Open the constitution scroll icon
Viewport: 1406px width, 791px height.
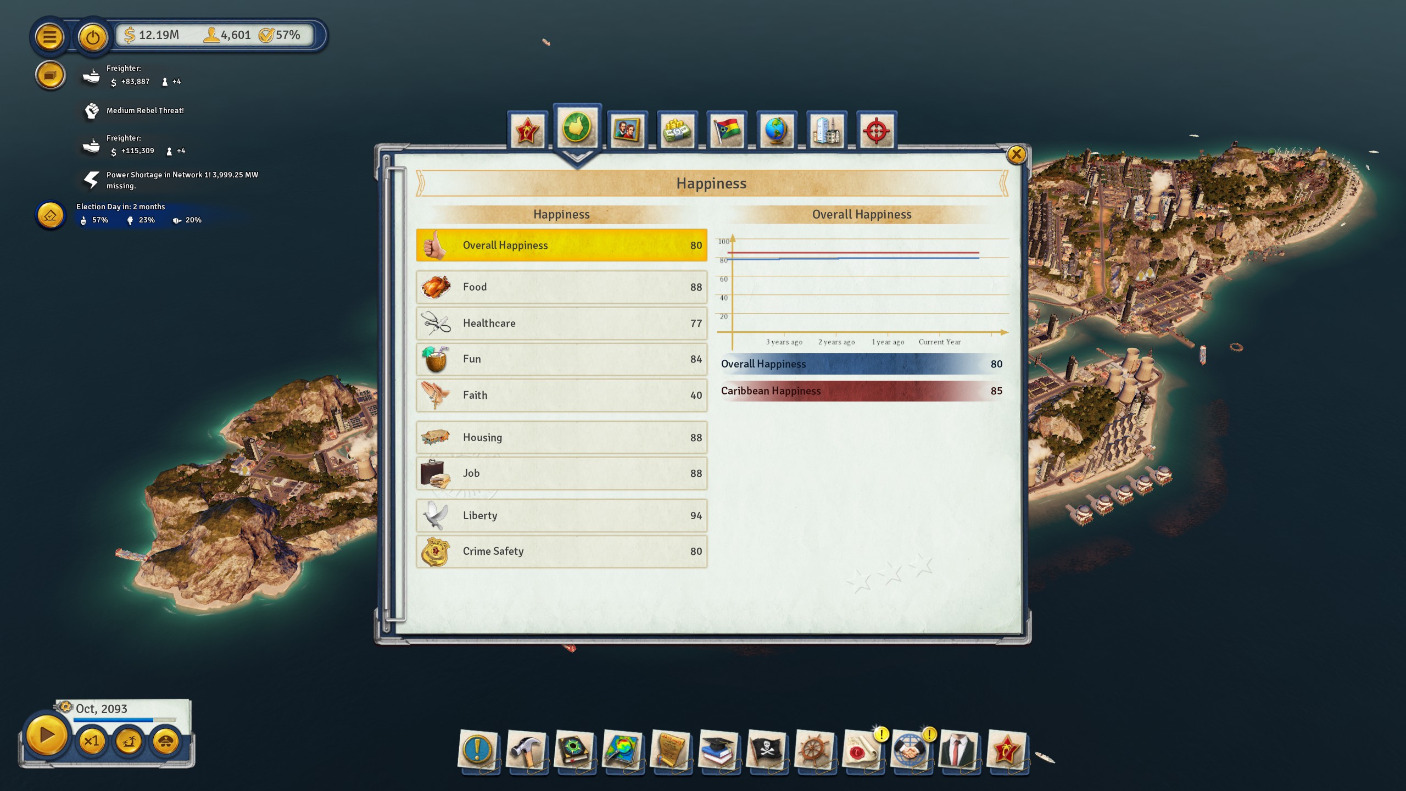pyautogui.click(x=671, y=750)
